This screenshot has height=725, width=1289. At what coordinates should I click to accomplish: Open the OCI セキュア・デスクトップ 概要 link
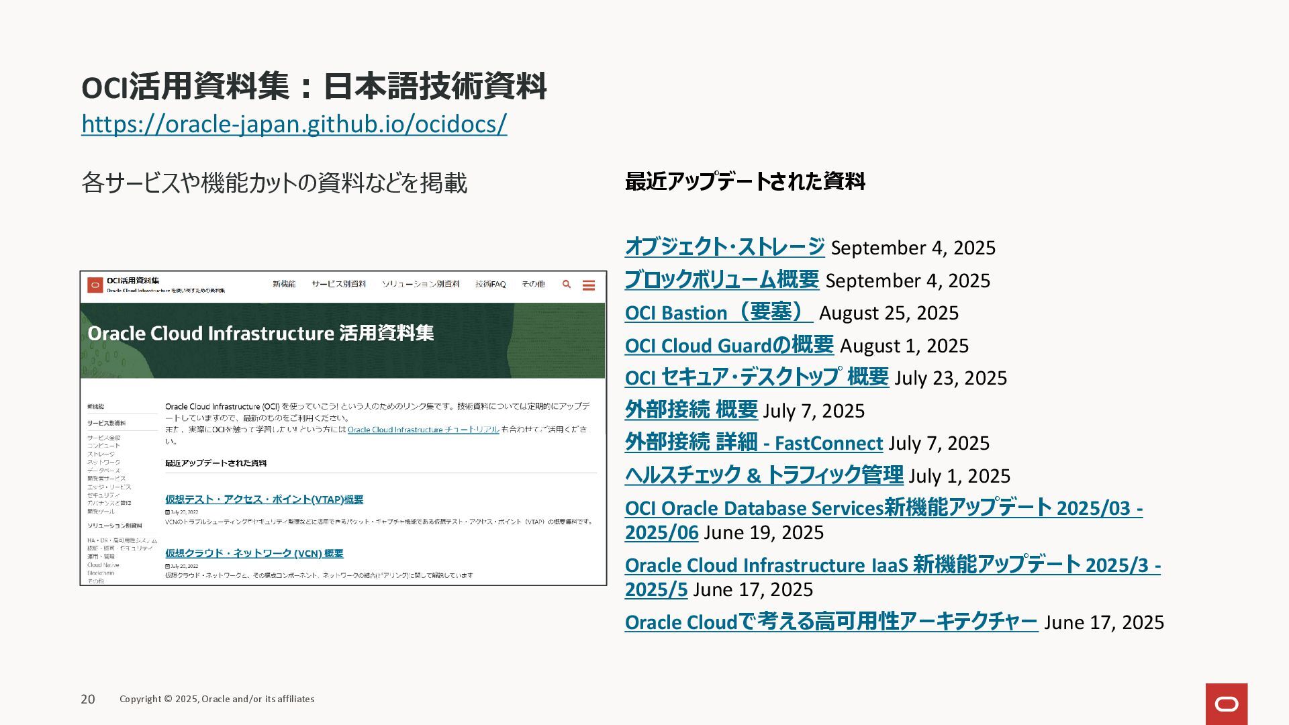[757, 377]
